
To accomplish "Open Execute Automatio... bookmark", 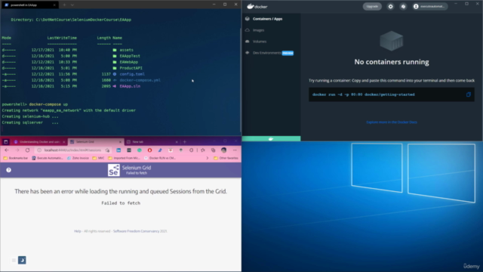I will (47, 158).
